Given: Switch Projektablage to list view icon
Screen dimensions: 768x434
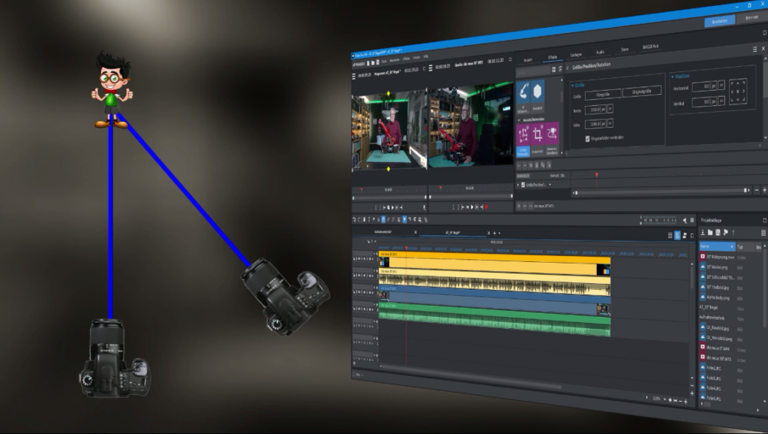Looking at the screenshot, I should [763, 233].
